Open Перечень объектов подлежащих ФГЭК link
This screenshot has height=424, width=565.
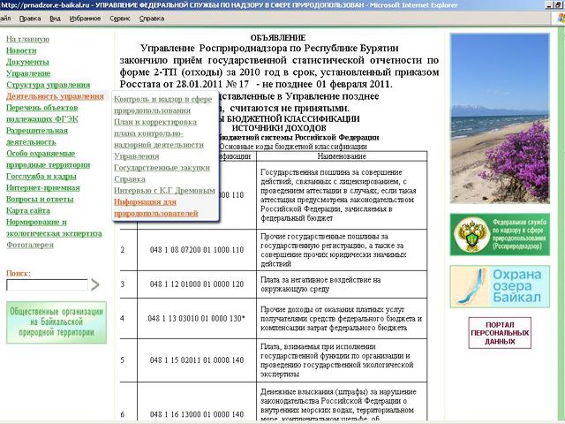point(41,113)
